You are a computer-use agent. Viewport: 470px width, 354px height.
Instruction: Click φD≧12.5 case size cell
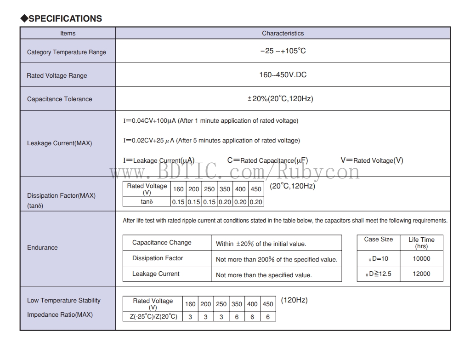378,274
